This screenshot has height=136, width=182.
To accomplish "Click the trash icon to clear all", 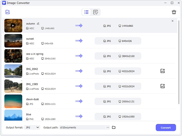I will click(x=174, y=12).
